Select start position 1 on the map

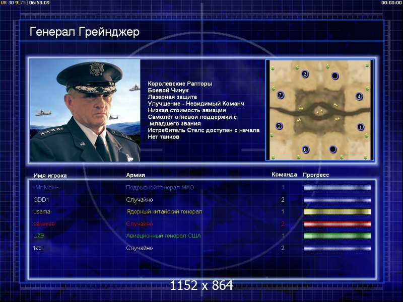point(360,127)
